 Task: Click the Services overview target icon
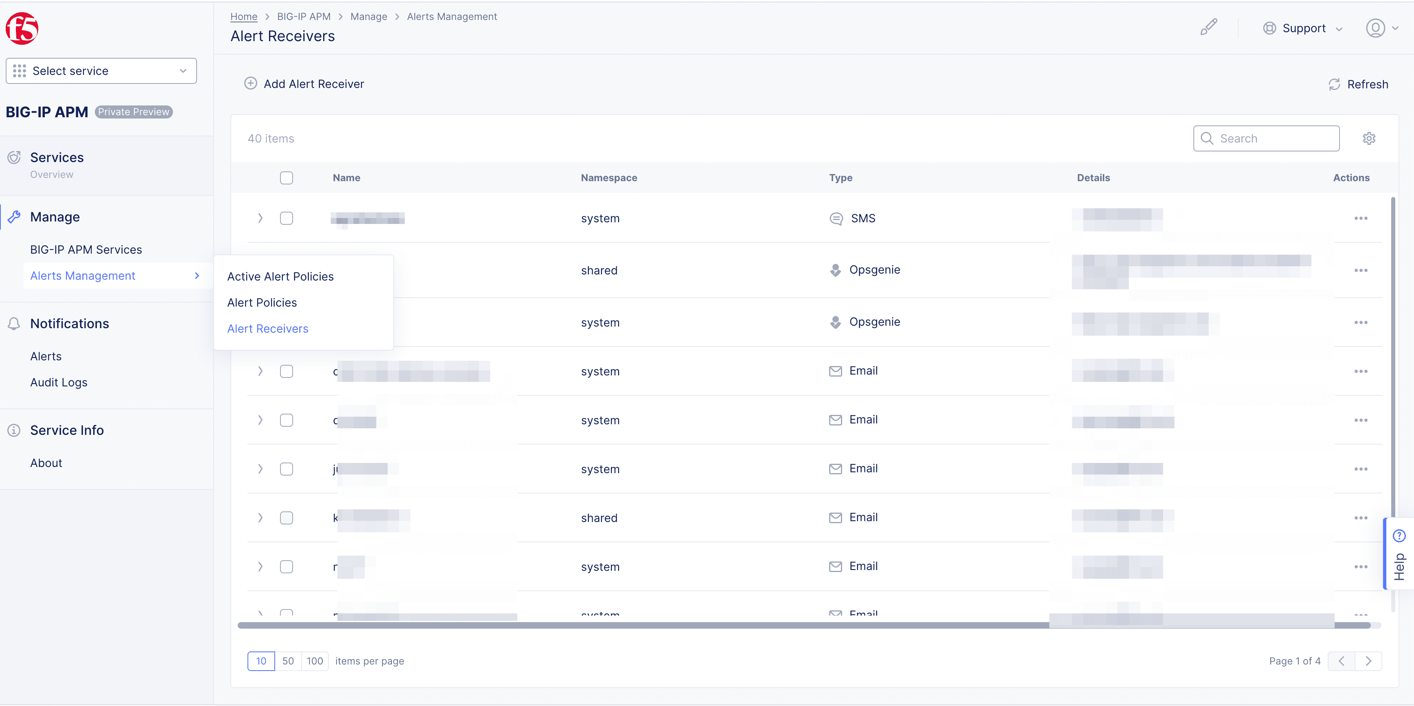[x=14, y=158]
